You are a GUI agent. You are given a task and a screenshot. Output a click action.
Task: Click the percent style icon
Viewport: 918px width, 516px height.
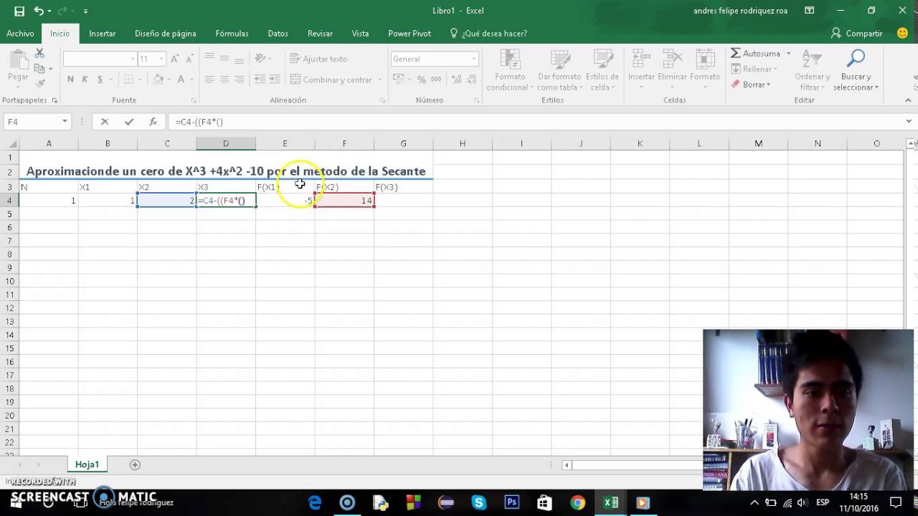421,80
